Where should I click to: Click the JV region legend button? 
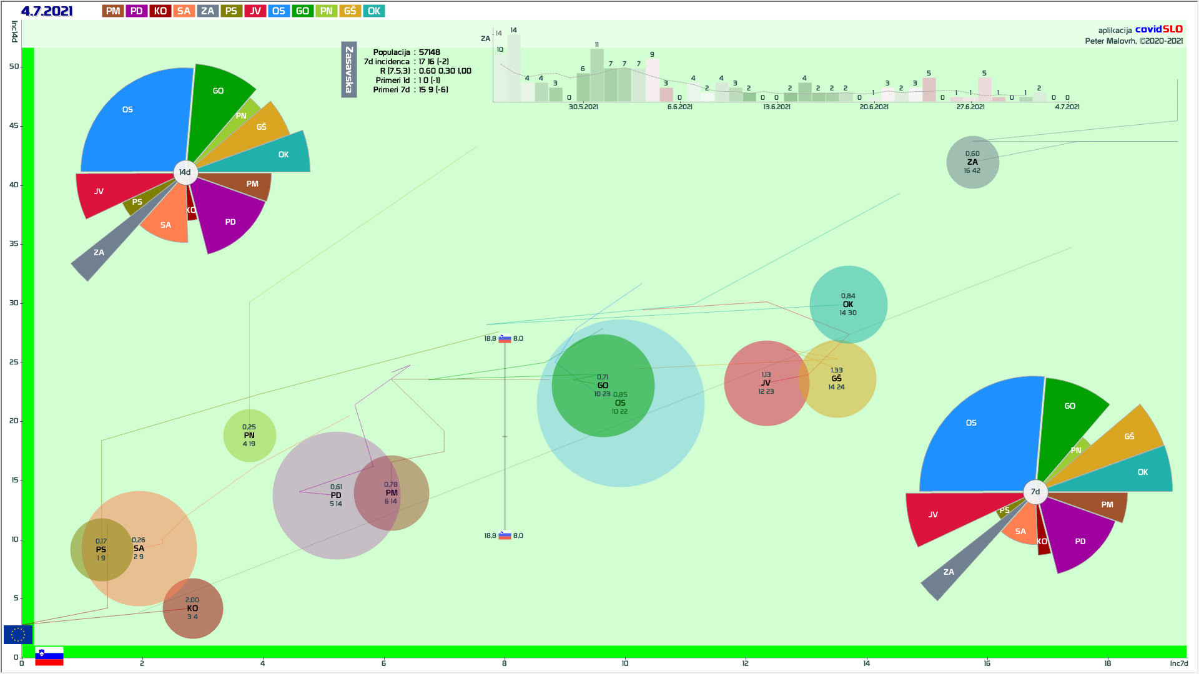pos(255,11)
